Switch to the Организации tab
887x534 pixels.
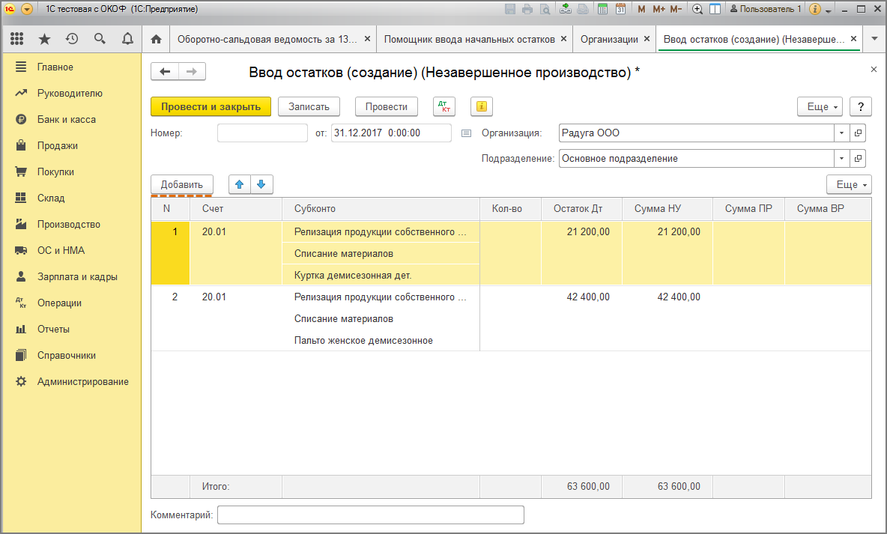tap(609, 39)
